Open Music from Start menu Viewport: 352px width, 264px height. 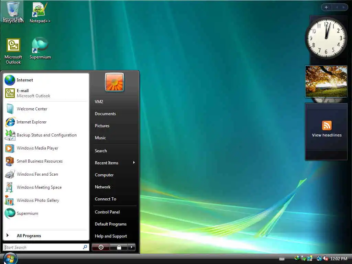click(x=100, y=138)
